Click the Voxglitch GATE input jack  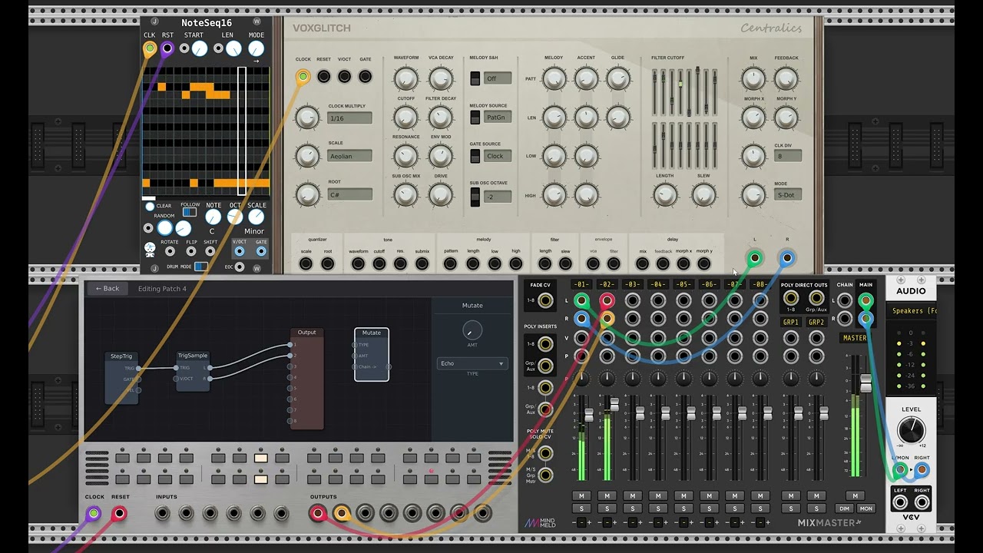(365, 76)
